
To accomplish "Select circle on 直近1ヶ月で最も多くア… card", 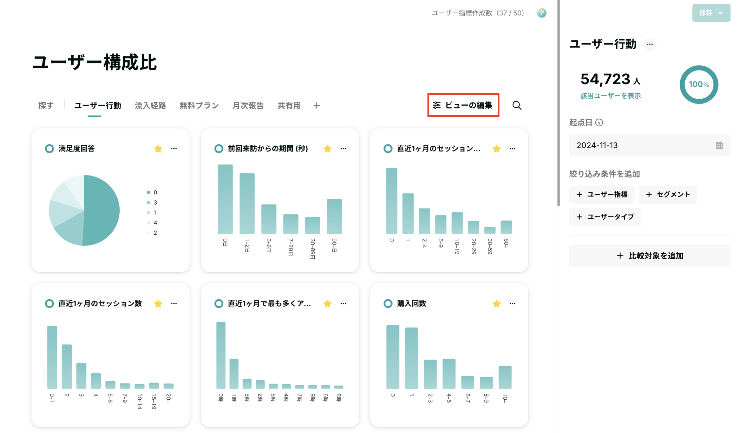I will [x=219, y=304].
